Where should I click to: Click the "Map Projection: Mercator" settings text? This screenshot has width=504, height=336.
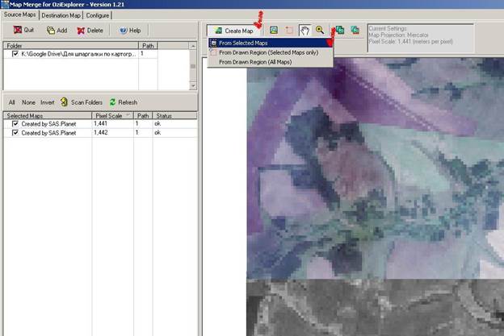[398, 35]
